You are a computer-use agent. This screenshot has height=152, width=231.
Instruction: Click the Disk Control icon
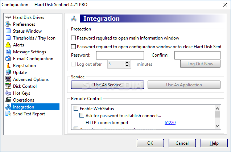[8, 86]
